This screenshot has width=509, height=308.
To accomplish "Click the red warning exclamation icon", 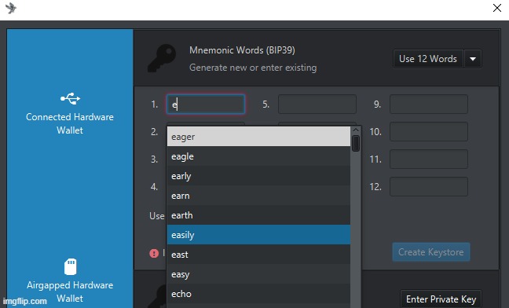I will click(154, 253).
